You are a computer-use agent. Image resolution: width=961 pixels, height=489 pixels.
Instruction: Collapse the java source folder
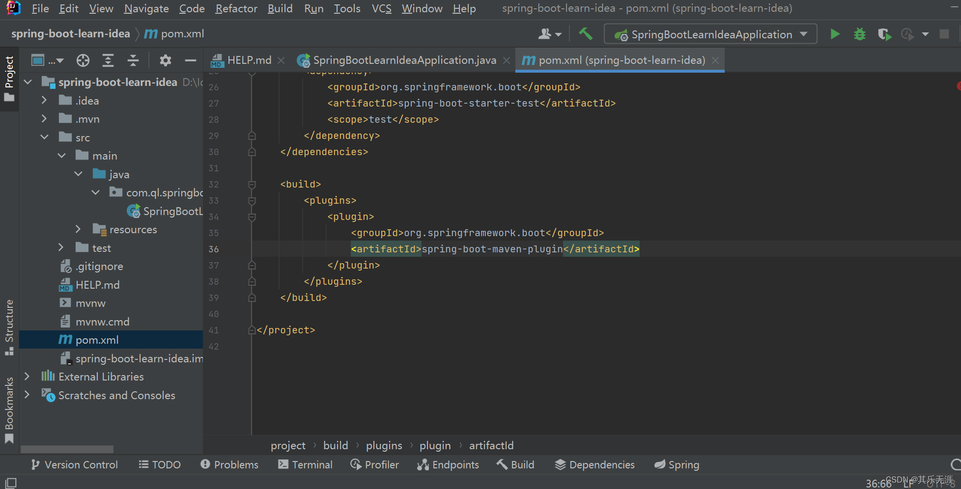click(79, 174)
